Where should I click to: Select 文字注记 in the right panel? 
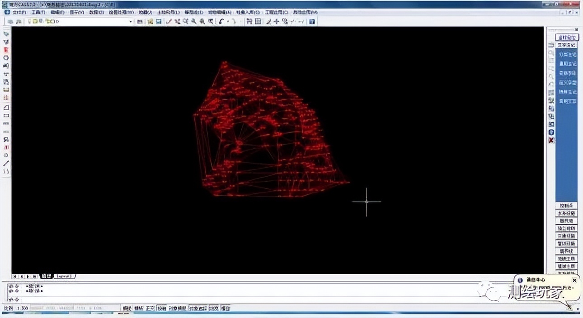tap(566, 45)
